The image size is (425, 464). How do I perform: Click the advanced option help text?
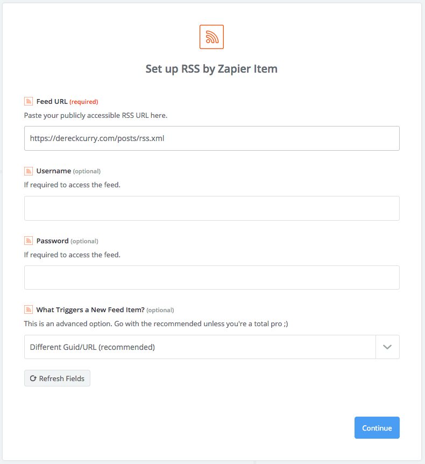(156, 324)
